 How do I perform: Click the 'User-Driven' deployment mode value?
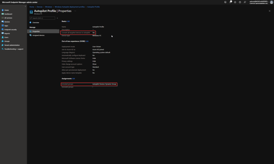click(x=97, y=47)
